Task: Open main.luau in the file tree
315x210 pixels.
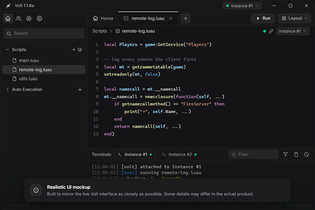Action: point(44,60)
